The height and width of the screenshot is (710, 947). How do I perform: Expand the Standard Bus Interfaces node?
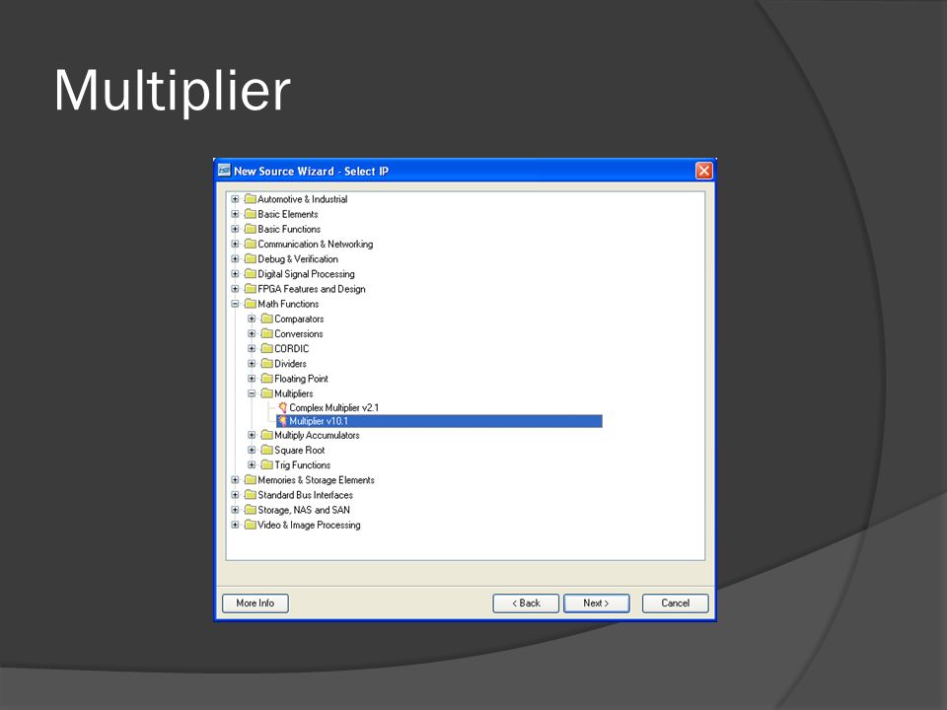click(x=235, y=494)
